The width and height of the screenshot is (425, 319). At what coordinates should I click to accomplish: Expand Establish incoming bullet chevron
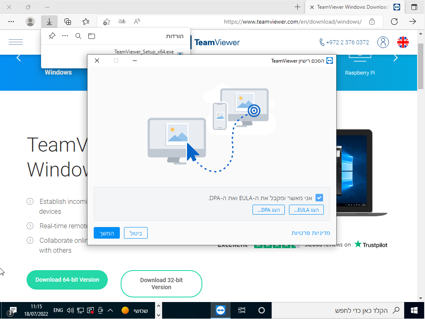click(x=30, y=201)
